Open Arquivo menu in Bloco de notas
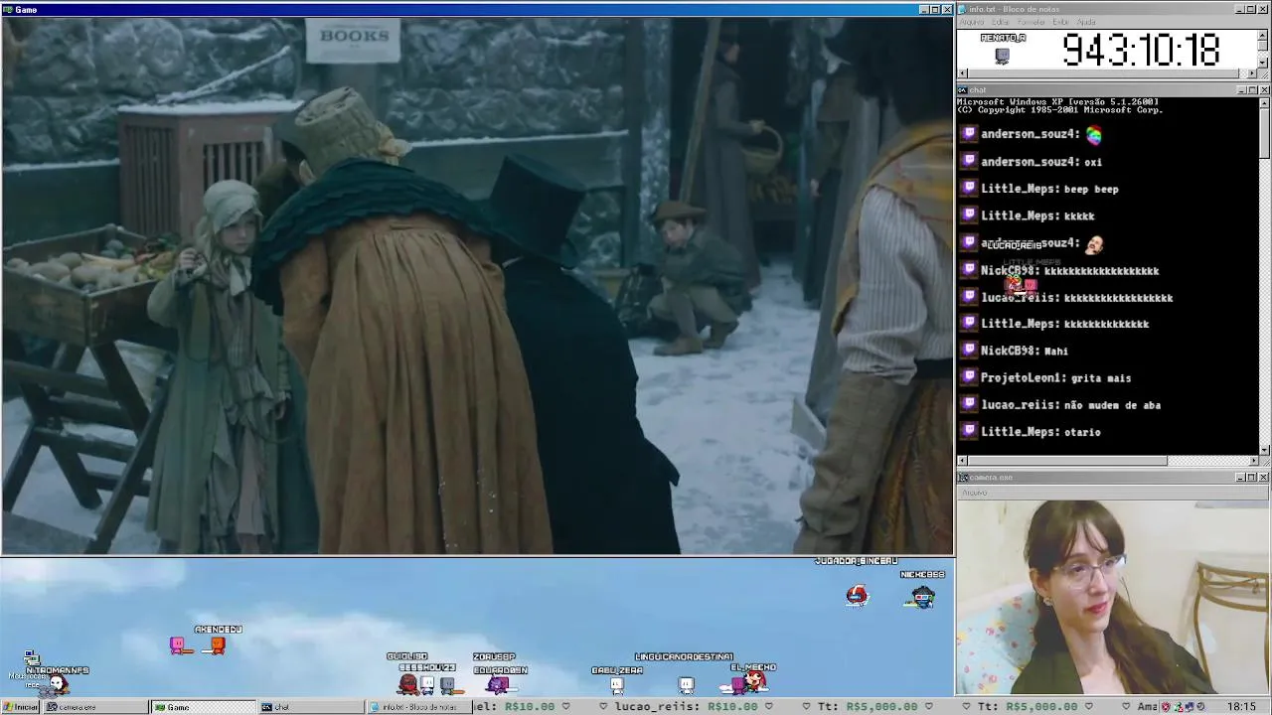This screenshot has height=715, width=1272. (971, 22)
